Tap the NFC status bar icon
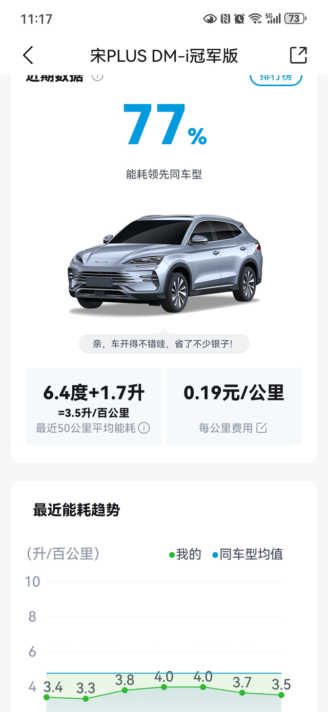The width and height of the screenshot is (328, 712). coord(225,19)
